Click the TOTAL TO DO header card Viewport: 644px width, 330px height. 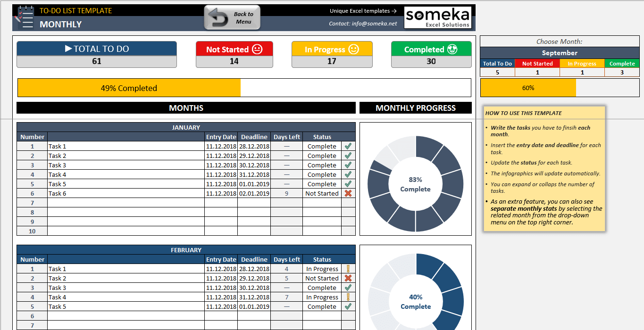coord(97,49)
